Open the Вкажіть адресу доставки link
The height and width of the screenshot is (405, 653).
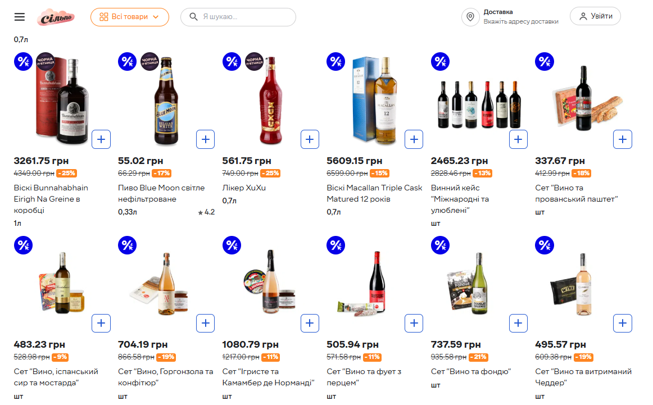click(x=521, y=22)
